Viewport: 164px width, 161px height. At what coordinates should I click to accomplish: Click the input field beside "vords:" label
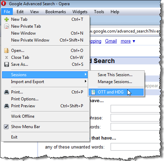[x=135, y=127]
